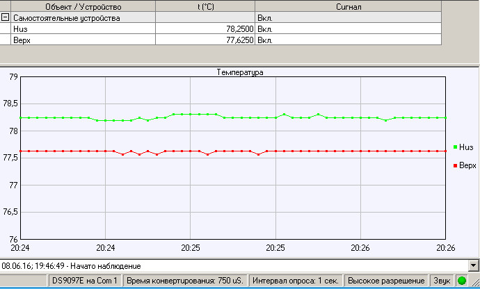Open the observation log dropdown arrow
Image resolution: width=480 pixels, height=289 pixels.
click(474, 265)
